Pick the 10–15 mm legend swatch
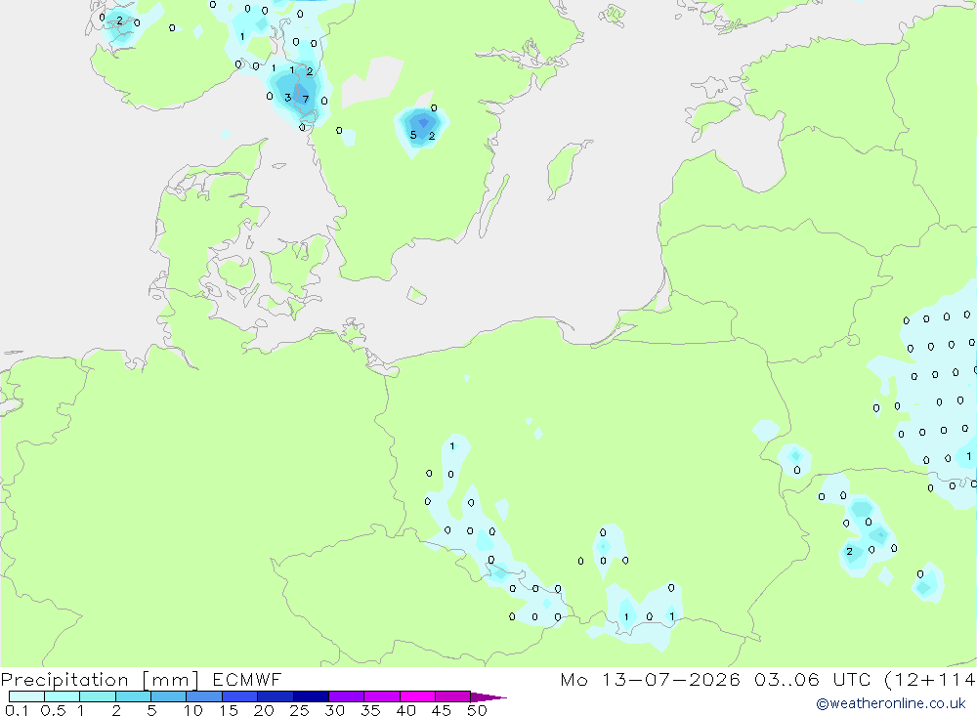 tap(204, 696)
